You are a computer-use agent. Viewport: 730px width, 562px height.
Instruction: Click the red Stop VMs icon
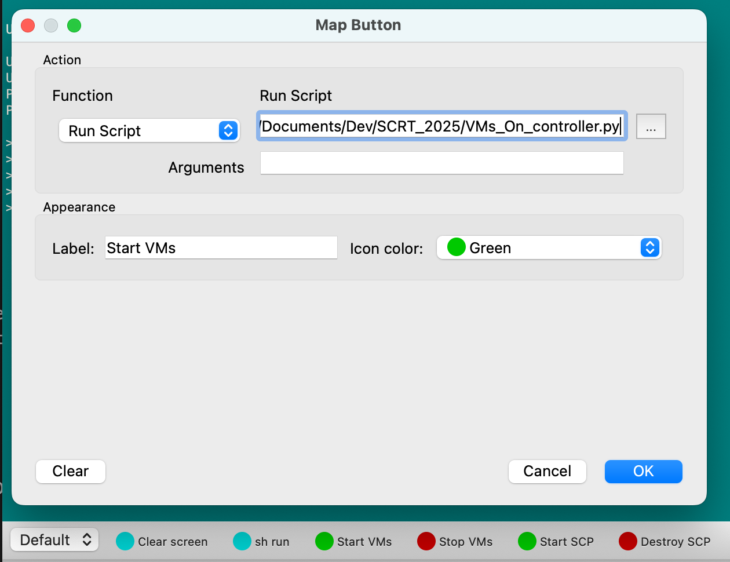pos(426,542)
